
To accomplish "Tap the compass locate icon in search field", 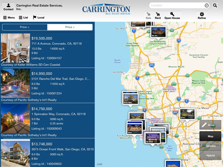I will [x=207, y=6].
